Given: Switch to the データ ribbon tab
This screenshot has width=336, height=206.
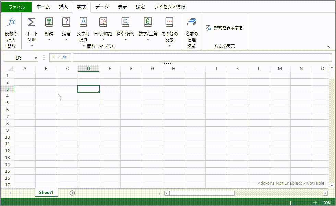Looking at the screenshot, I should point(102,7).
